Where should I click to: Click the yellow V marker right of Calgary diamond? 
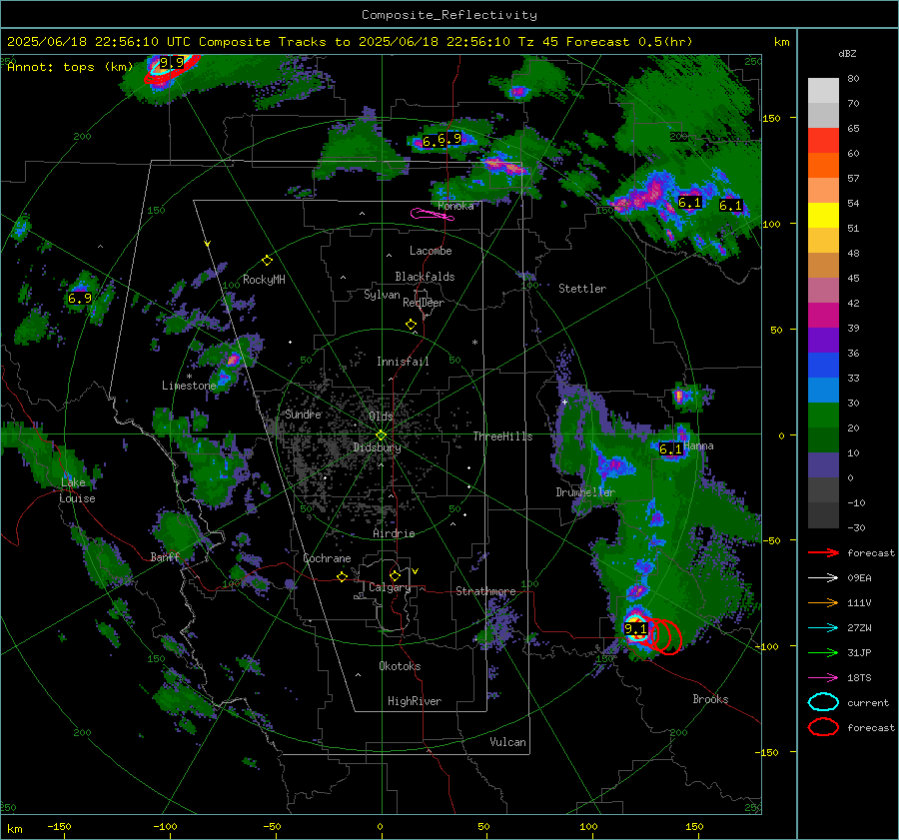click(416, 571)
